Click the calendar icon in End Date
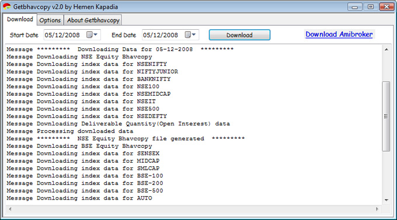The image size is (397, 220). (187, 34)
